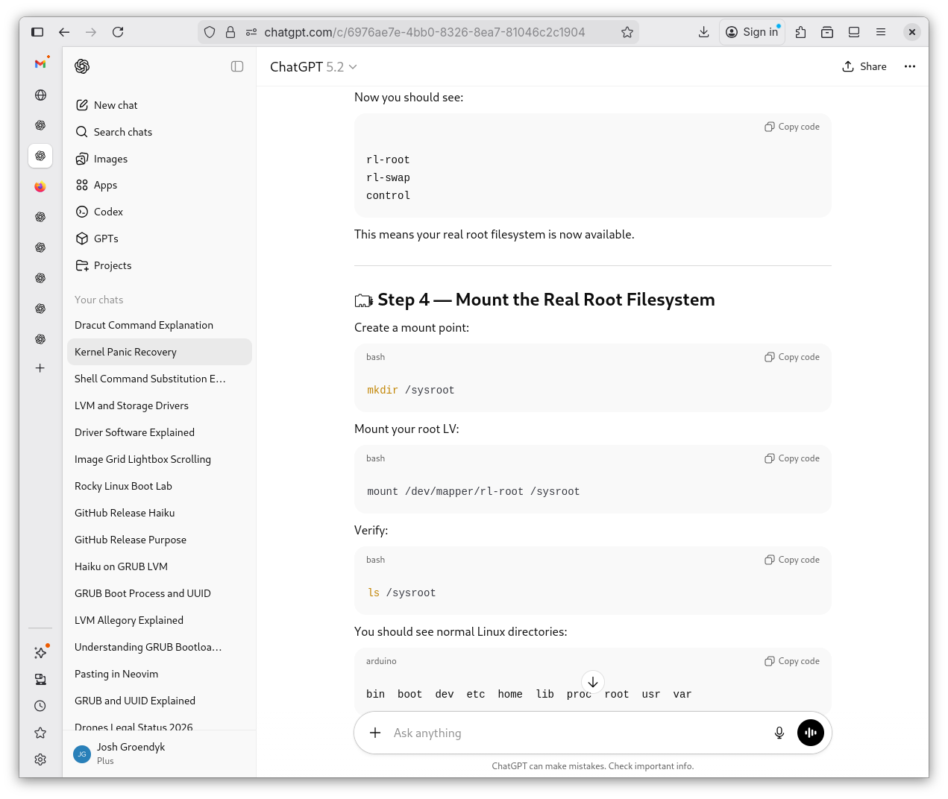948x799 pixels.
Task: Open Gmail from browser sidebar
Action: click(40, 64)
